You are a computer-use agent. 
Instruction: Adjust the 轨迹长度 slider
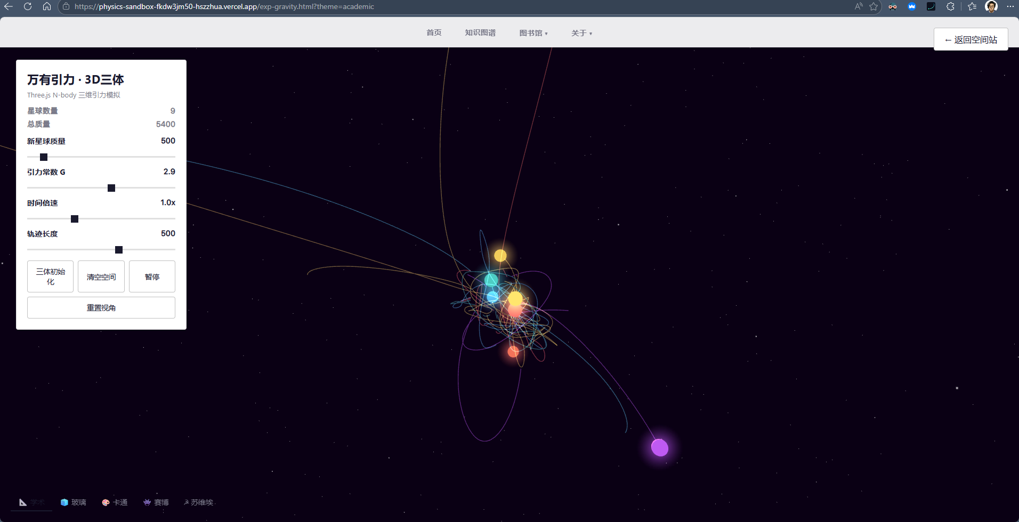pyautogui.click(x=101, y=250)
